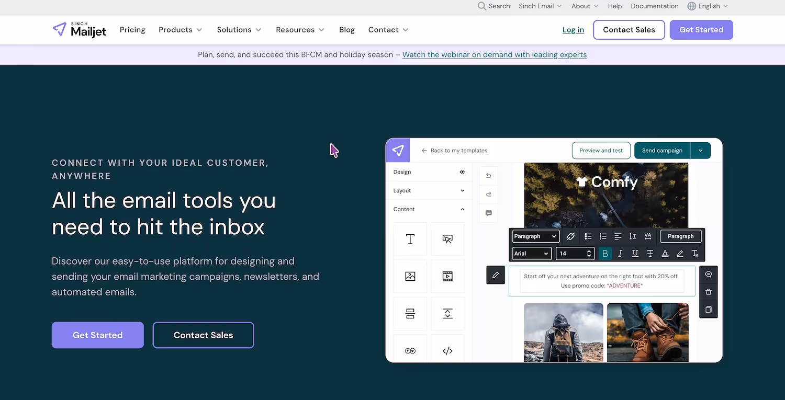
Task: Expand the Layout section
Action: click(429, 191)
